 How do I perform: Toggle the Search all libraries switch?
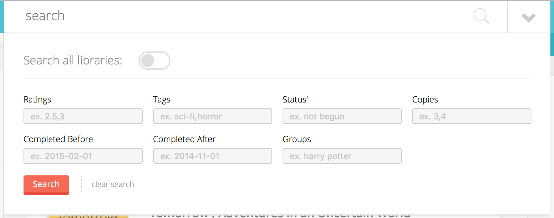(154, 61)
